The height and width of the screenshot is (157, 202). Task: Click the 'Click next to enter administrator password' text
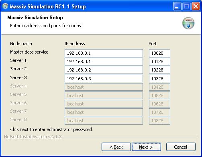pyautogui.click(x=51, y=129)
